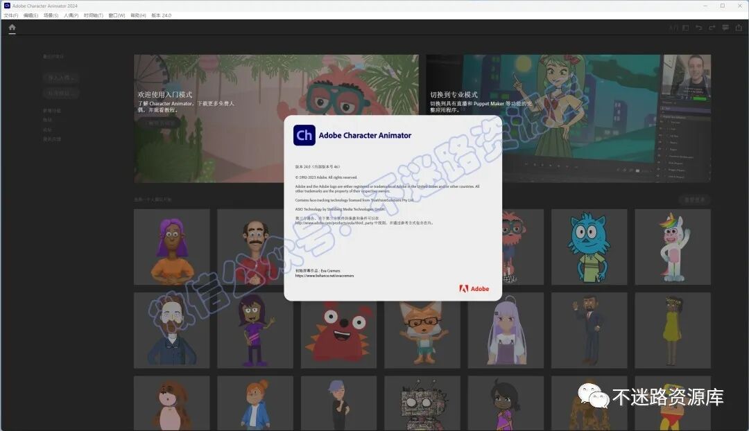This screenshot has width=749, height=431.
Task: Select the lavender-haired anime girl puppet
Action: coord(506,331)
